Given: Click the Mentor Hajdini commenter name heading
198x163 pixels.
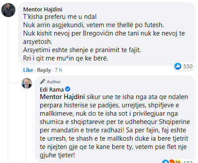Looking at the screenshot, I should pyautogui.click(x=43, y=10).
